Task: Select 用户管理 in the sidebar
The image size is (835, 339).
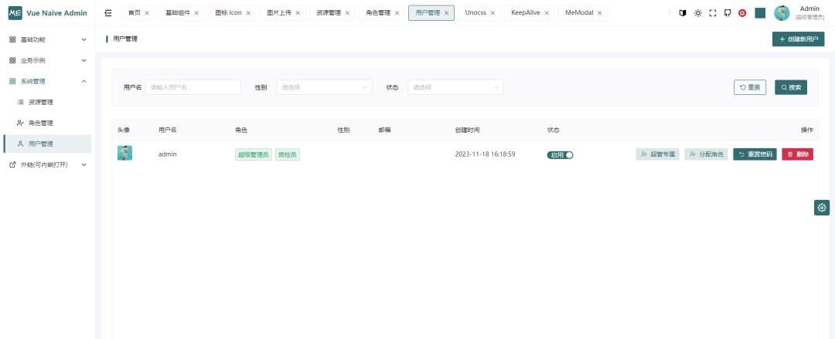Action: tap(47, 144)
